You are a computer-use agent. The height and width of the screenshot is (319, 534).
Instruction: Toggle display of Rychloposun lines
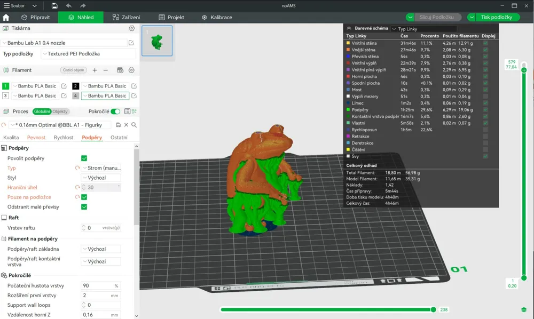tap(485, 130)
